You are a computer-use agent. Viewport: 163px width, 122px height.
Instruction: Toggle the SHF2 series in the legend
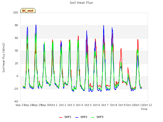coord(81,117)
